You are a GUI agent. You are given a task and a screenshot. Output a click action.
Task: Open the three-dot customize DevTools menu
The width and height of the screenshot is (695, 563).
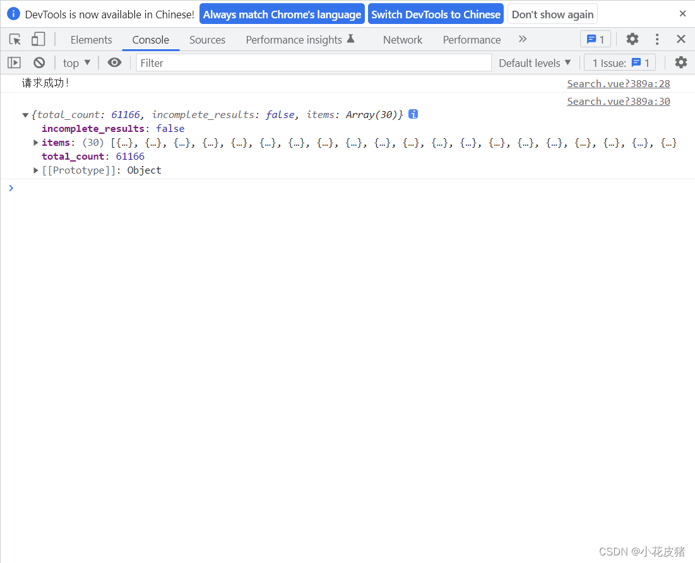[x=657, y=40]
